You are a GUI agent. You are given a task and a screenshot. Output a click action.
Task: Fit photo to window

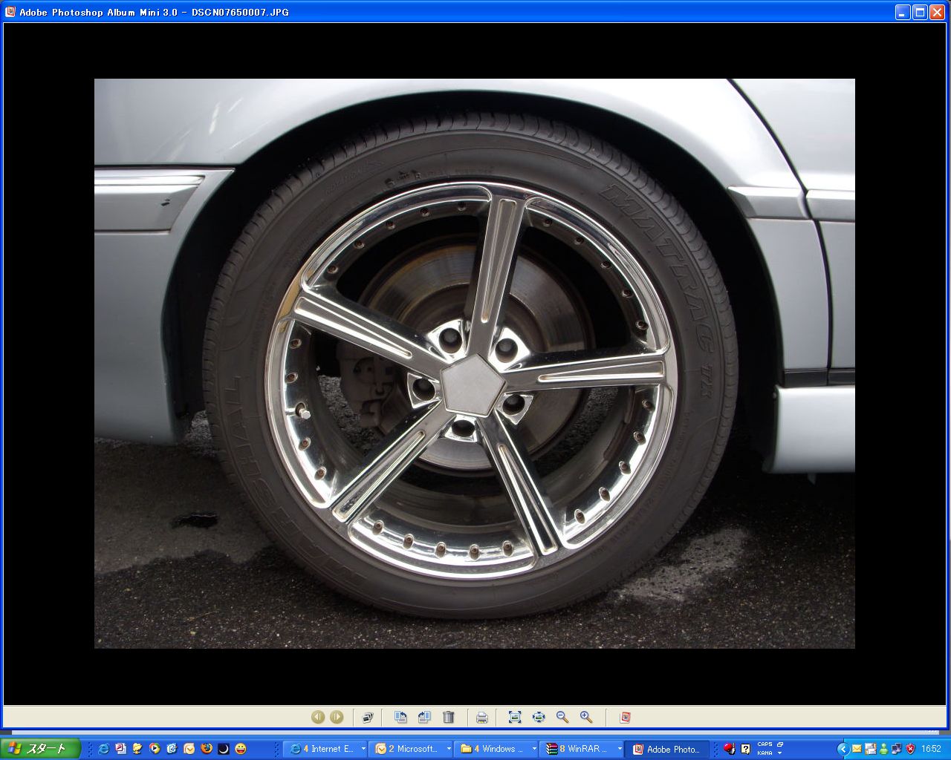[x=515, y=717]
